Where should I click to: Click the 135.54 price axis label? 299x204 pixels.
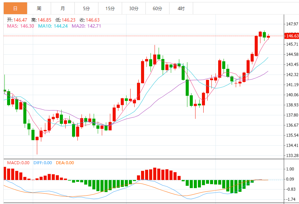coord(292,135)
